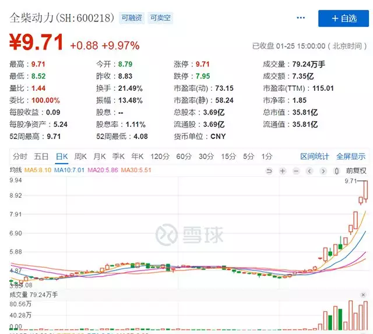This screenshot has width=373, height=334.
Task: Click the change value +0.88 +9.97%
Action: (x=105, y=45)
